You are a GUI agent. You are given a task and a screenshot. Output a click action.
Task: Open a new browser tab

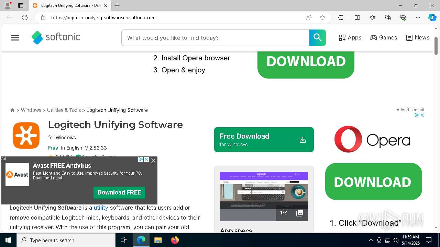(117, 5)
